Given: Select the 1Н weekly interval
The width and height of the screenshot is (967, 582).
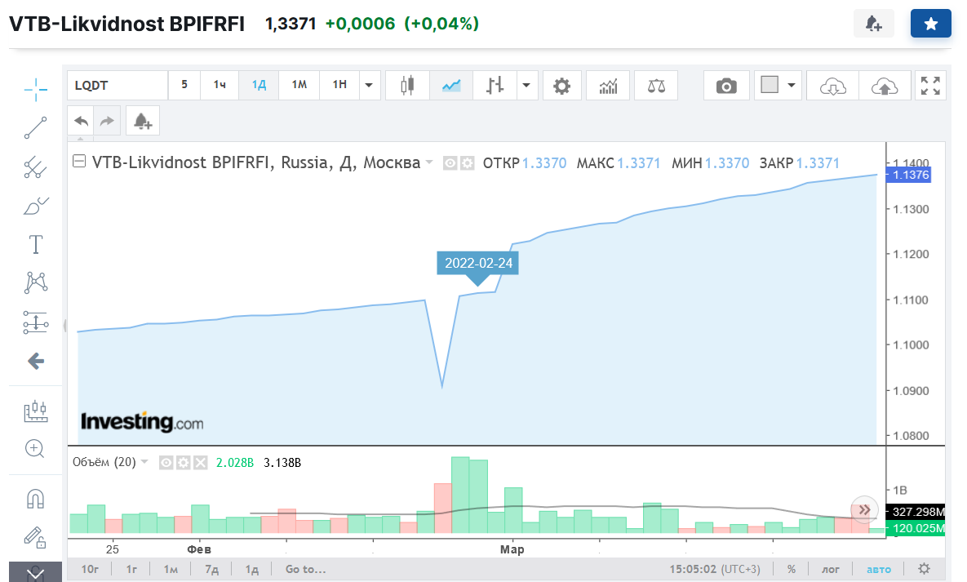Looking at the screenshot, I should 339,85.
